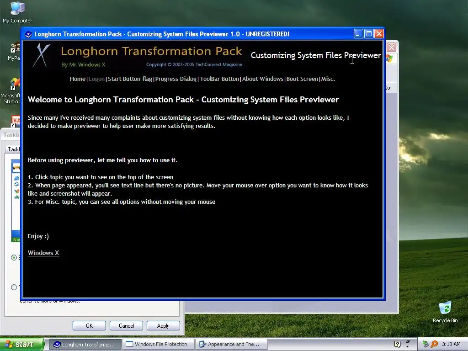
Task: Open the Logon preview page
Action: 96,79
